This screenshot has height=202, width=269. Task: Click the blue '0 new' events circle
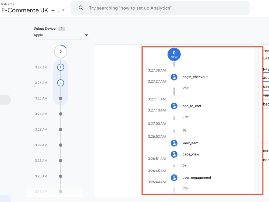click(174, 54)
